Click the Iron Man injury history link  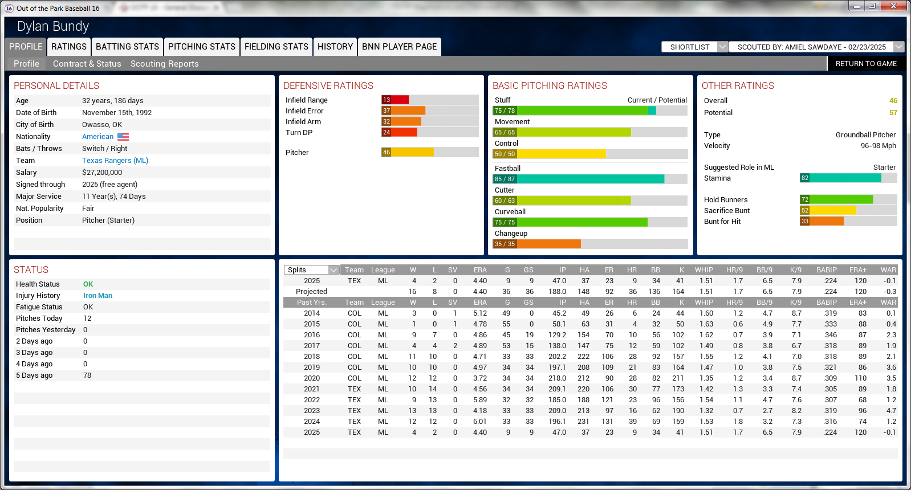(x=97, y=296)
